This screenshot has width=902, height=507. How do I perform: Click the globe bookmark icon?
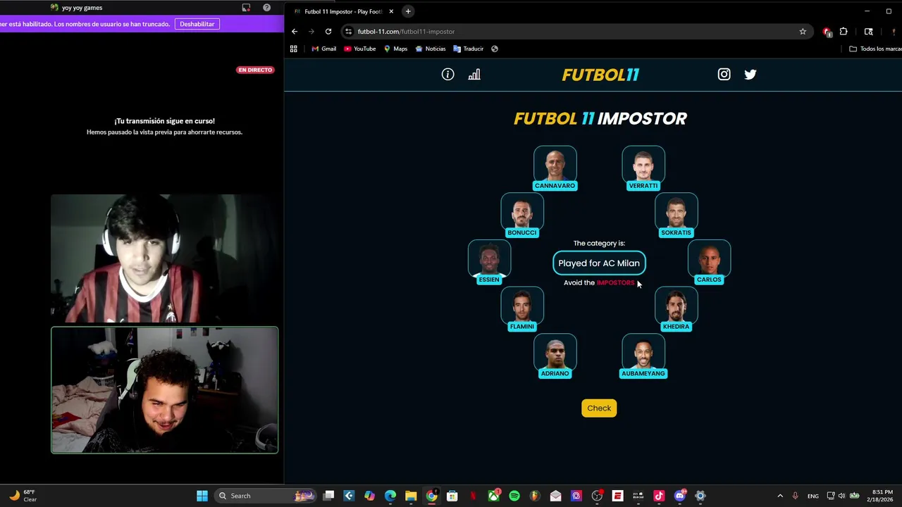[x=495, y=49]
